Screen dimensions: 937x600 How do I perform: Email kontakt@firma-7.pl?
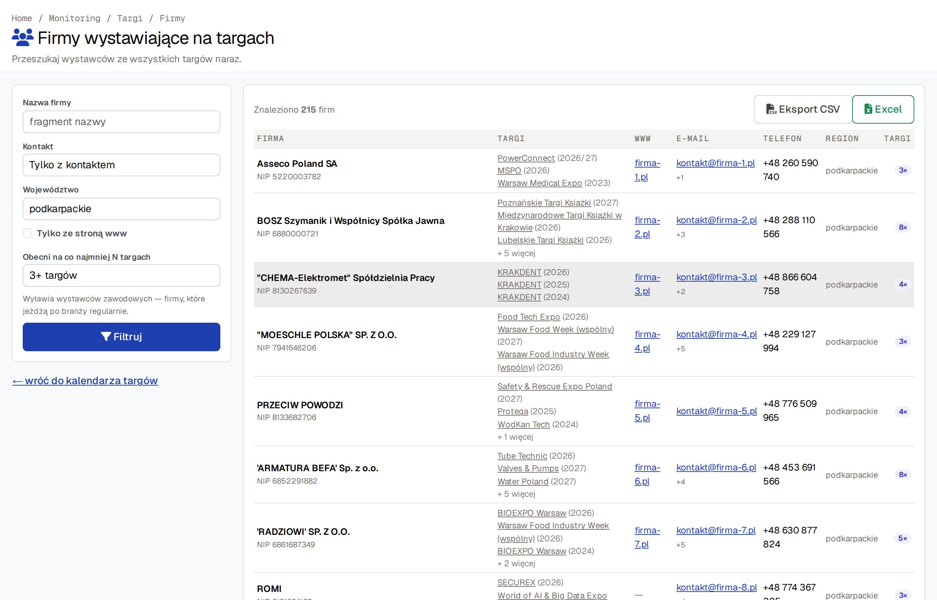tap(716, 530)
